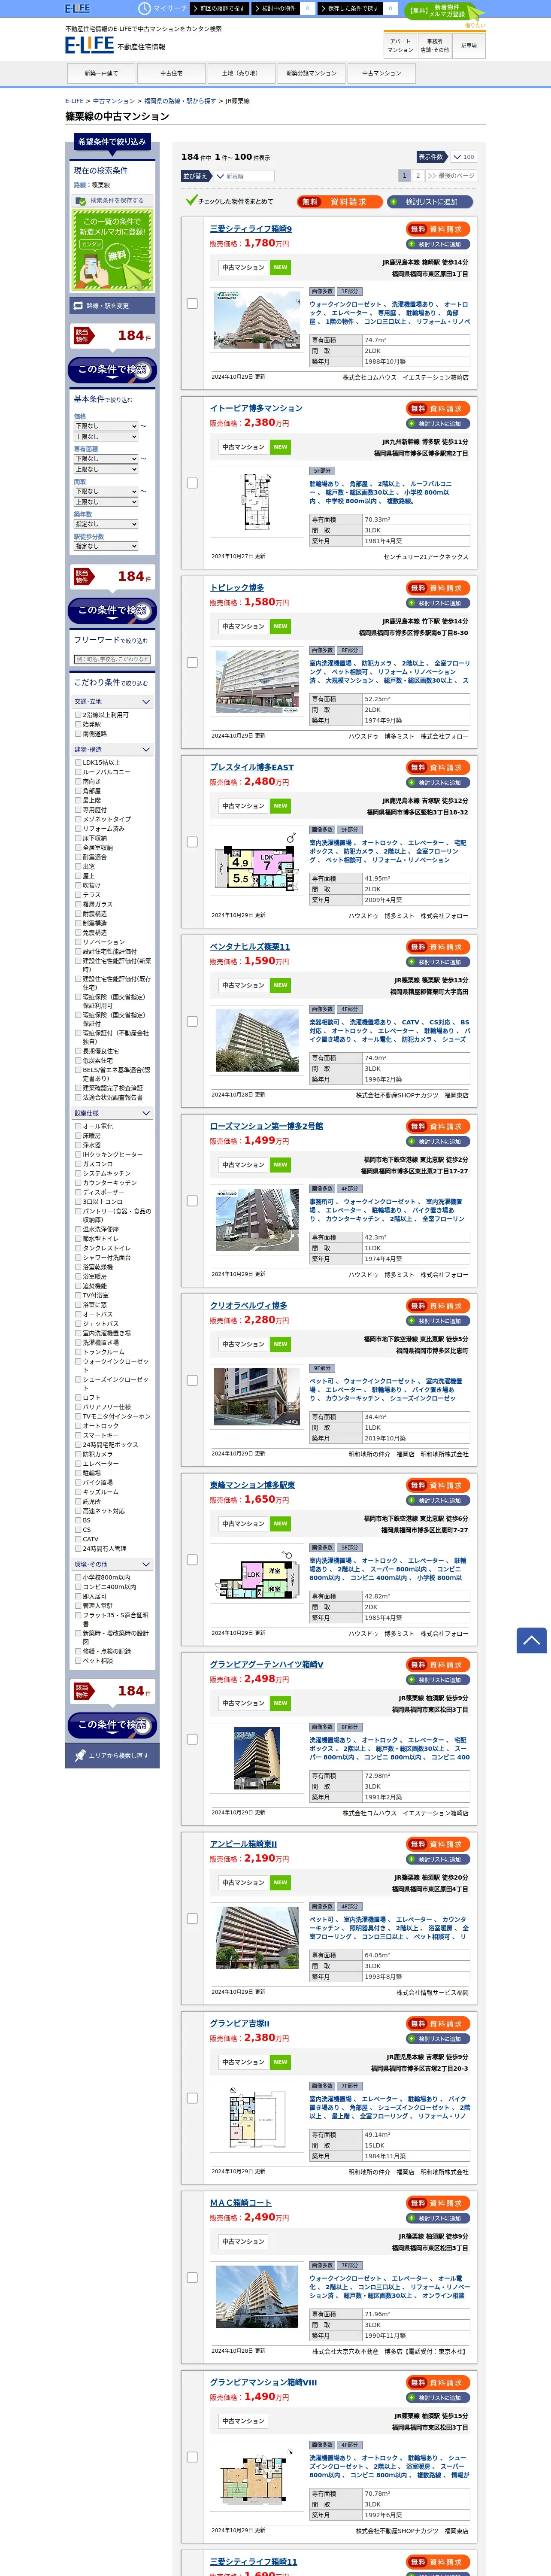Image resolution: width=551 pixels, height=2576 pixels.
Task: Check 2沿線以上利用可 filter
Action: (x=78, y=715)
